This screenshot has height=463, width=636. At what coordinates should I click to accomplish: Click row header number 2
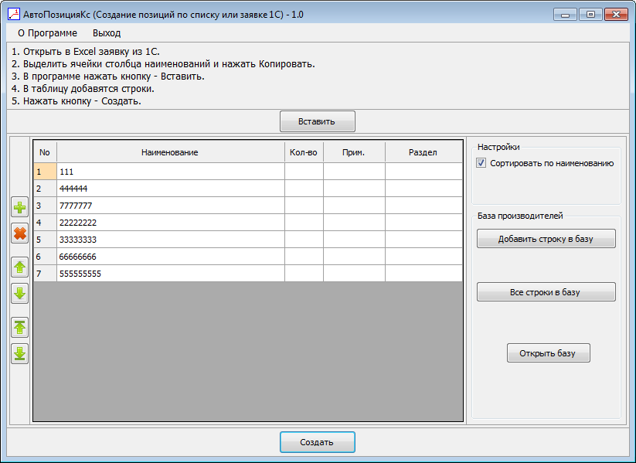pyautogui.click(x=45, y=189)
